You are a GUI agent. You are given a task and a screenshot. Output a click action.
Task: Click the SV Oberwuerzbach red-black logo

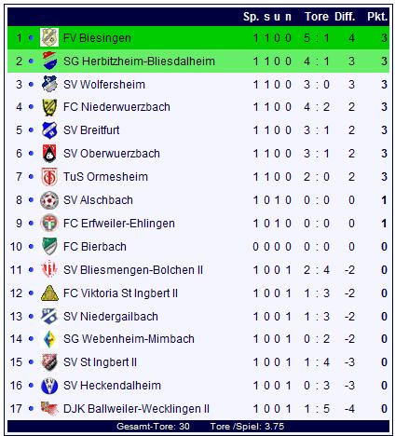(49, 154)
